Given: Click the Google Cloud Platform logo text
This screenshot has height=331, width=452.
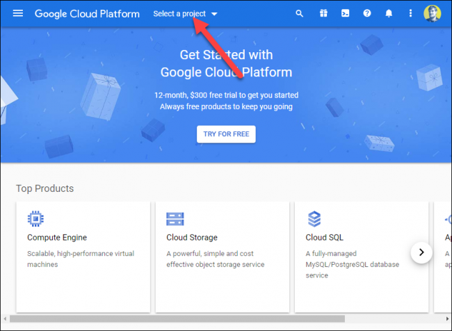Looking at the screenshot, I should pyautogui.click(x=87, y=14).
